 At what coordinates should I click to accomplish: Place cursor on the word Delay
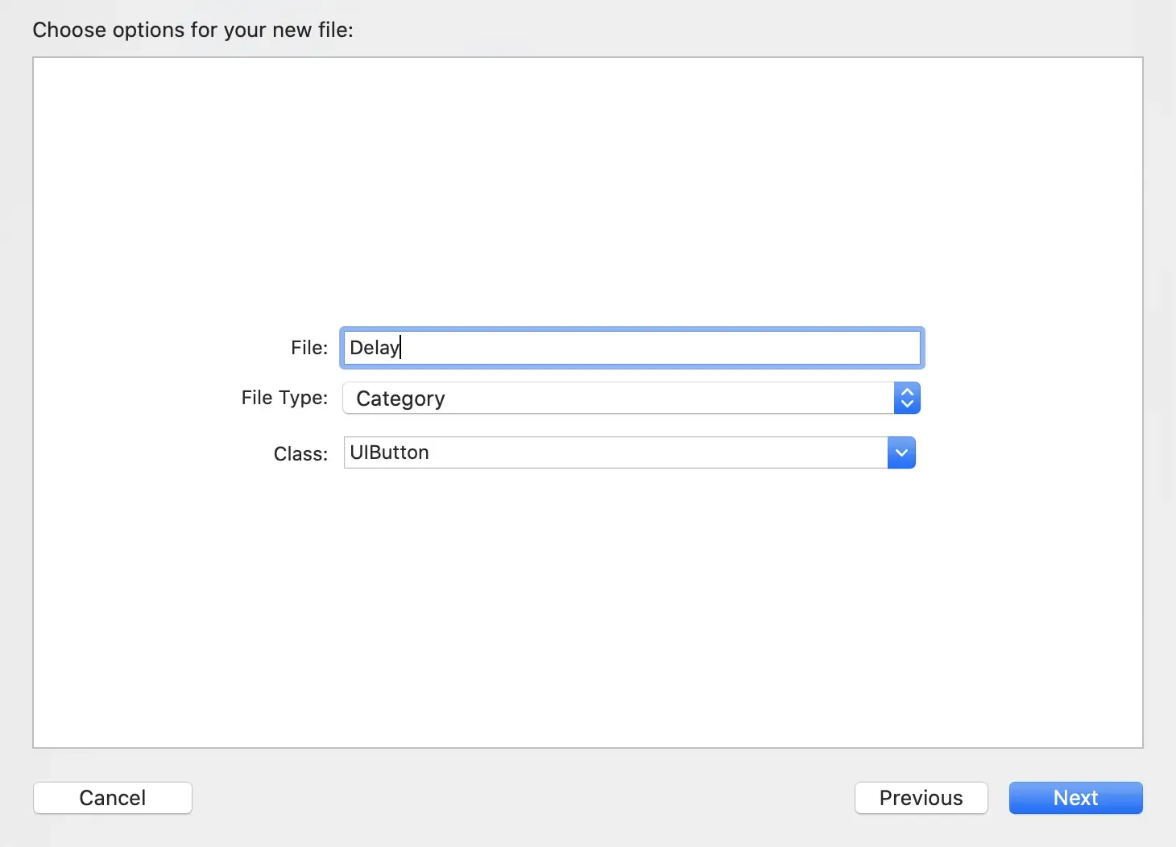click(x=374, y=348)
